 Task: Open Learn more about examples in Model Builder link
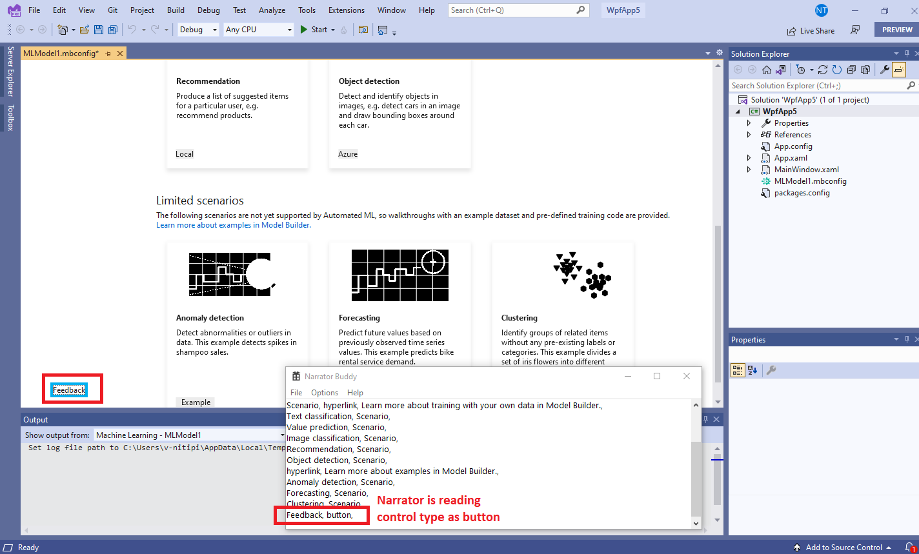[234, 224]
